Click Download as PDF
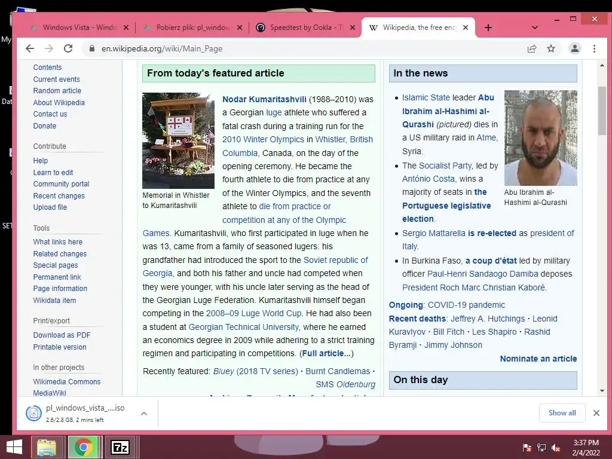612x459 pixels. pos(62,335)
